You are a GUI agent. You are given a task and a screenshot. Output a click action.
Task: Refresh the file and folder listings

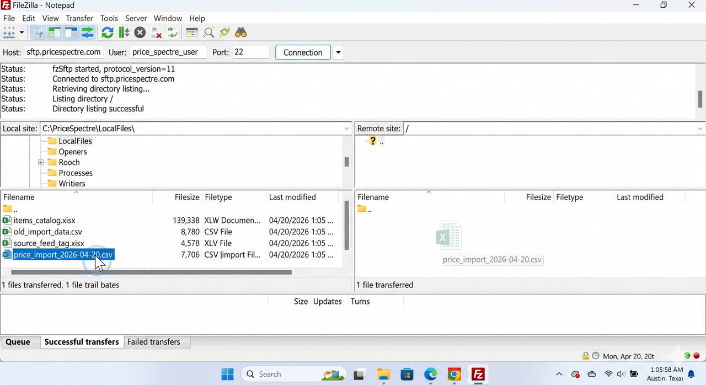[x=107, y=33]
